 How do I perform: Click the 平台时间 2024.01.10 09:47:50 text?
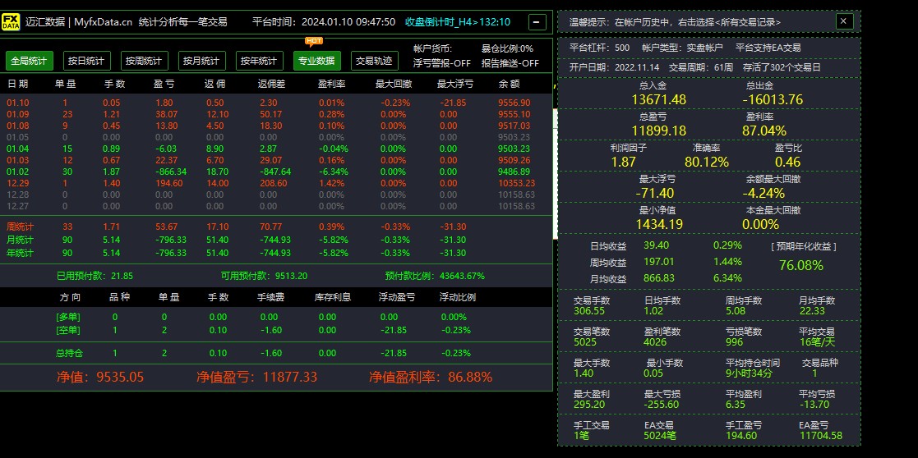coord(324,22)
